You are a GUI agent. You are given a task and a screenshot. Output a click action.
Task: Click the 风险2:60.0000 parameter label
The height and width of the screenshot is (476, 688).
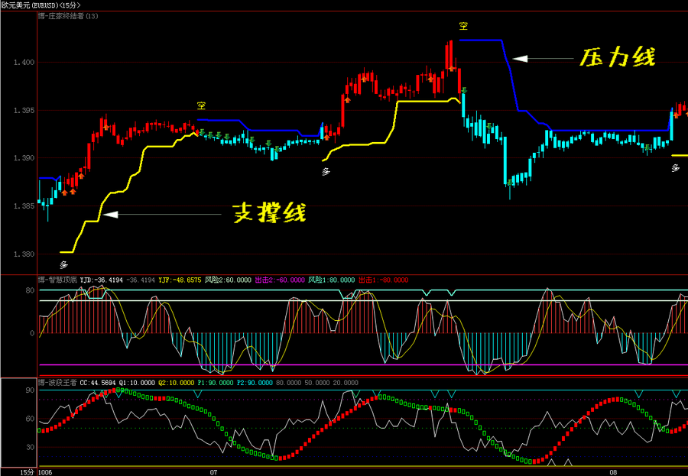pos(228,280)
